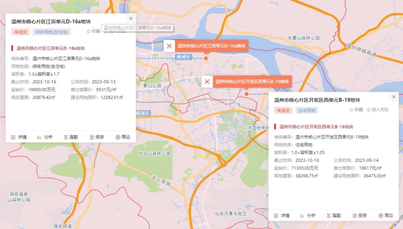Click the 综合用地(含住宅) tag
This screenshot has height=229, width=403.
[51, 32]
